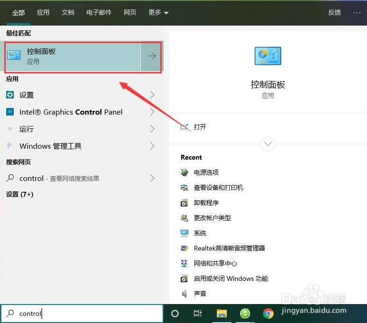This screenshot has height=323, width=367.
Task: Open recent item 声音
Action: pyautogui.click(x=200, y=294)
